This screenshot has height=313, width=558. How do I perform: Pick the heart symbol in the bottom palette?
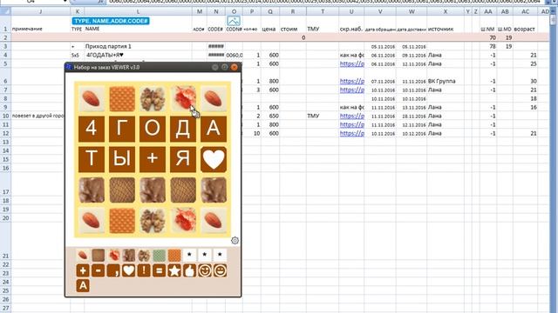pyautogui.click(x=129, y=270)
